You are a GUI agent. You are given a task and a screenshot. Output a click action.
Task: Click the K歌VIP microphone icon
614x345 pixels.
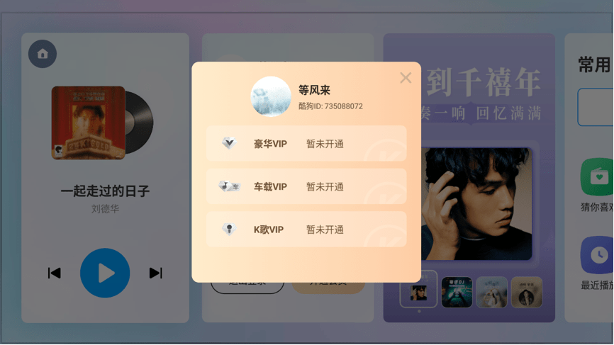click(x=229, y=230)
